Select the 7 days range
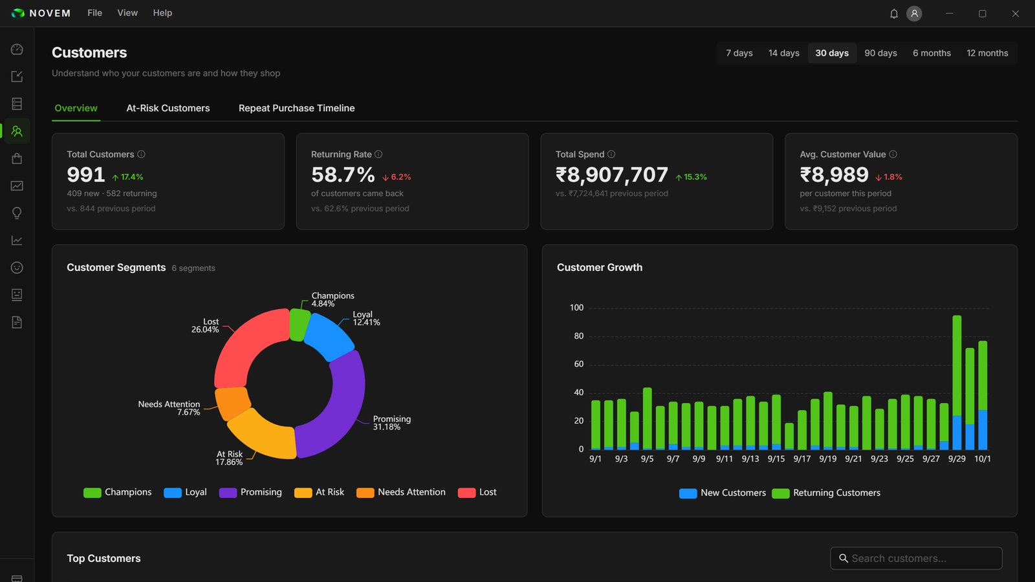The image size is (1035, 582). click(x=739, y=53)
